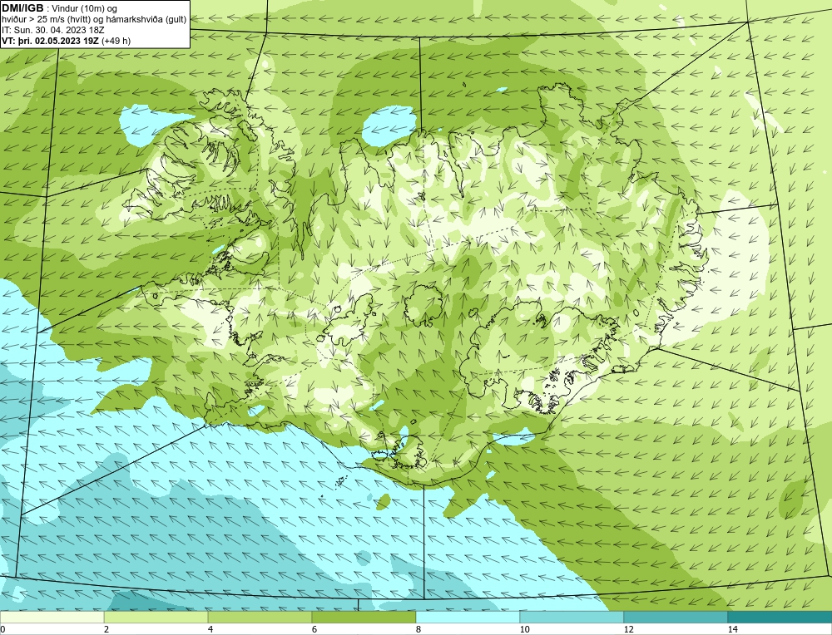Click the darkest teal swatch above 14

coord(780,617)
